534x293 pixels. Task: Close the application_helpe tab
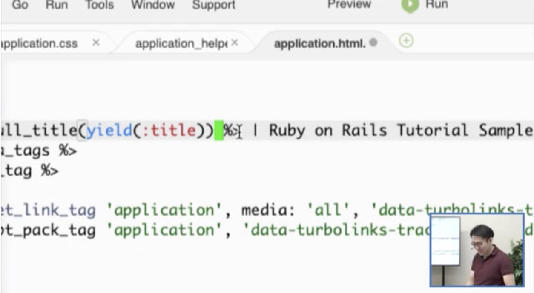[235, 43]
